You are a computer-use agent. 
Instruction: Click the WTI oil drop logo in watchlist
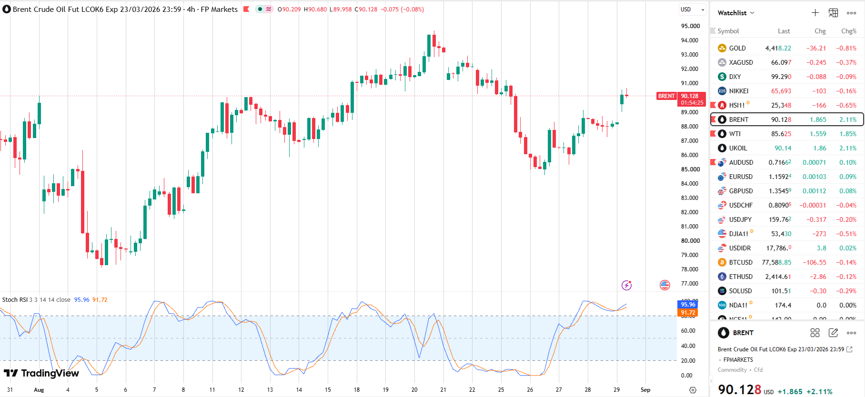722,134
